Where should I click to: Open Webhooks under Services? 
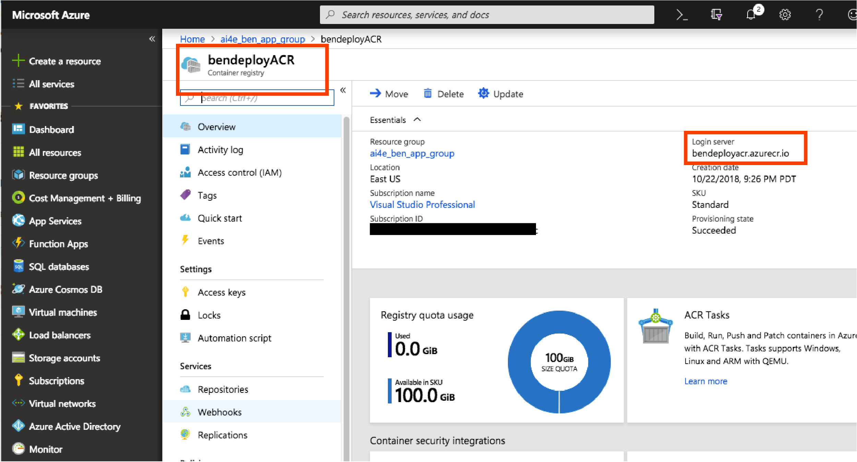252,412
